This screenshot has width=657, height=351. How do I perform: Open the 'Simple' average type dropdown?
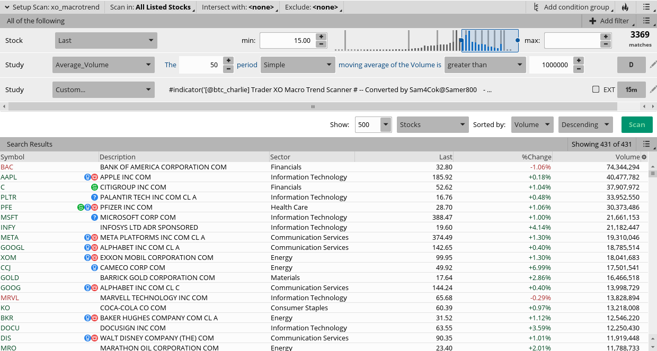298,65
